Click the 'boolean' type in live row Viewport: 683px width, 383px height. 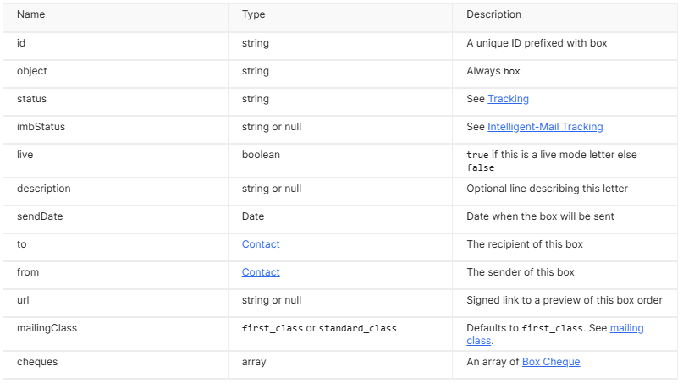coord(261,155)
